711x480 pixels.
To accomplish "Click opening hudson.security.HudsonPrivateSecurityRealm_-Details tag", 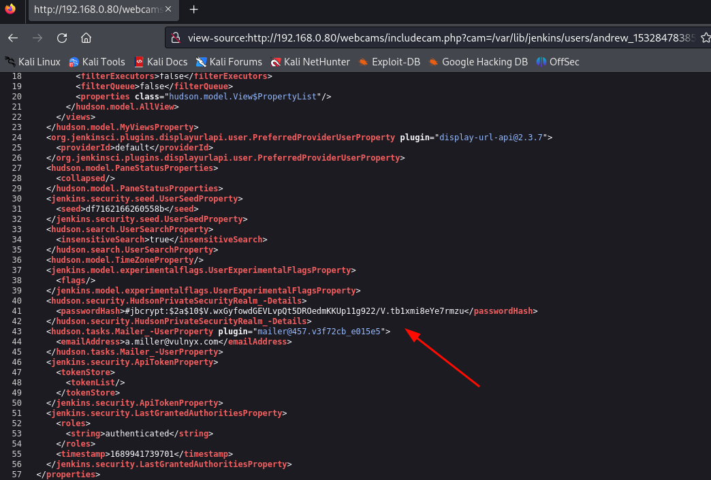I will pos(176,300).
